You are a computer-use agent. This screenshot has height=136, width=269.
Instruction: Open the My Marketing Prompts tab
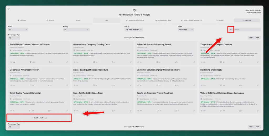(x=135, y=20)
